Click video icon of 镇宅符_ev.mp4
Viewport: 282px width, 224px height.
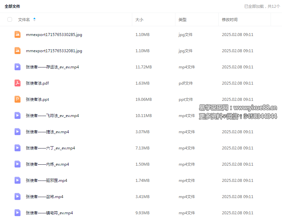pyautogui.click(x=18, y=213)
